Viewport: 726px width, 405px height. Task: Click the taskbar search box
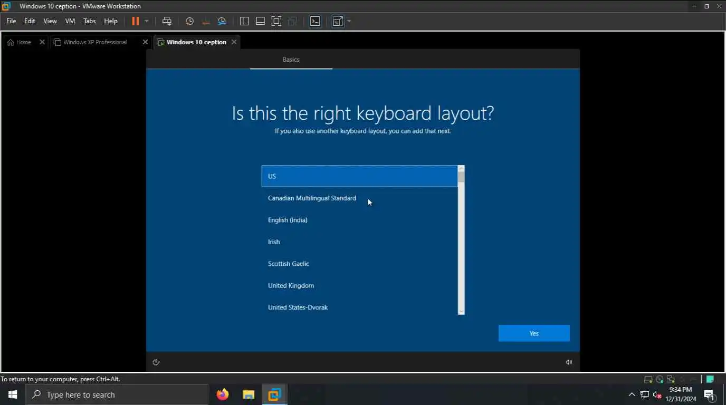pos(117,394)
